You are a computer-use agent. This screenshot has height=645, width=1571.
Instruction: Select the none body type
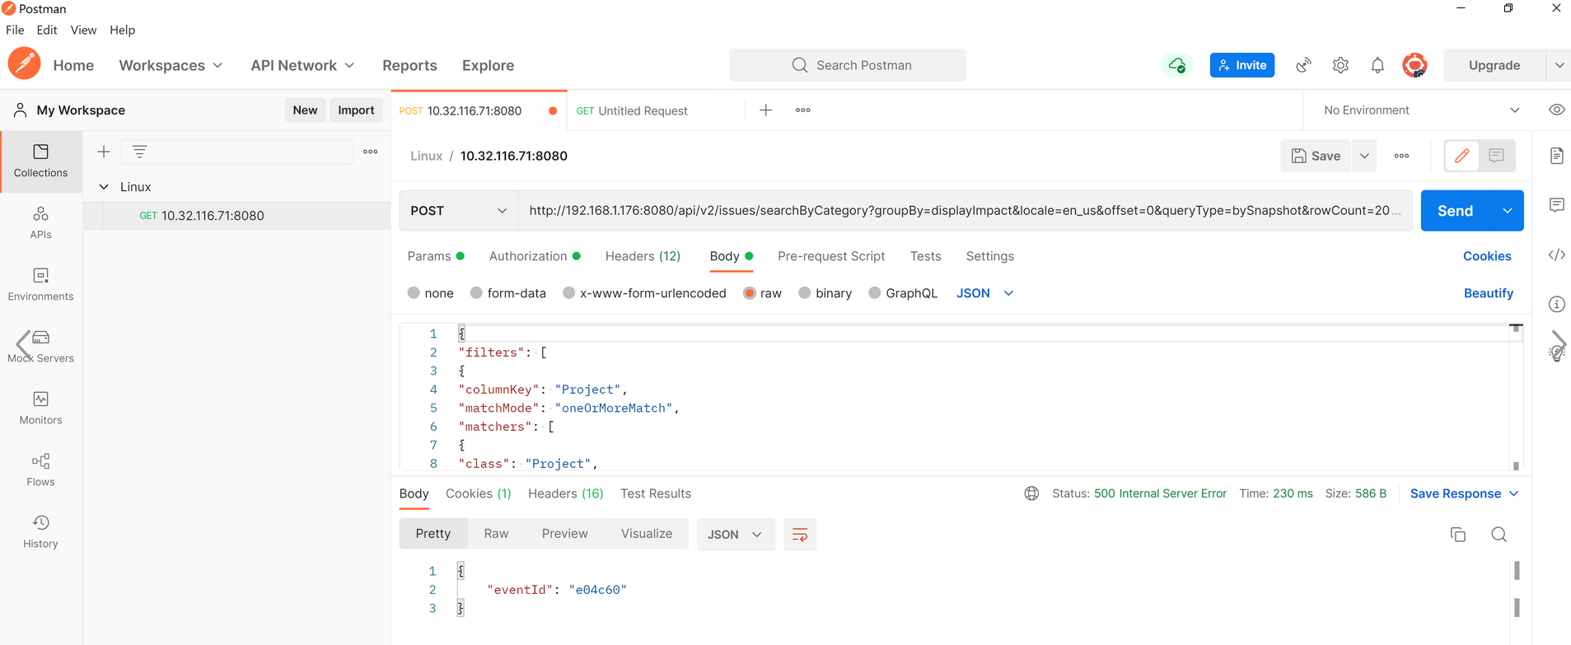coord(414,293)
